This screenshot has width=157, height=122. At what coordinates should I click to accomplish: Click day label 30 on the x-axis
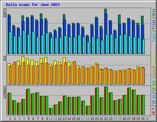143,119
